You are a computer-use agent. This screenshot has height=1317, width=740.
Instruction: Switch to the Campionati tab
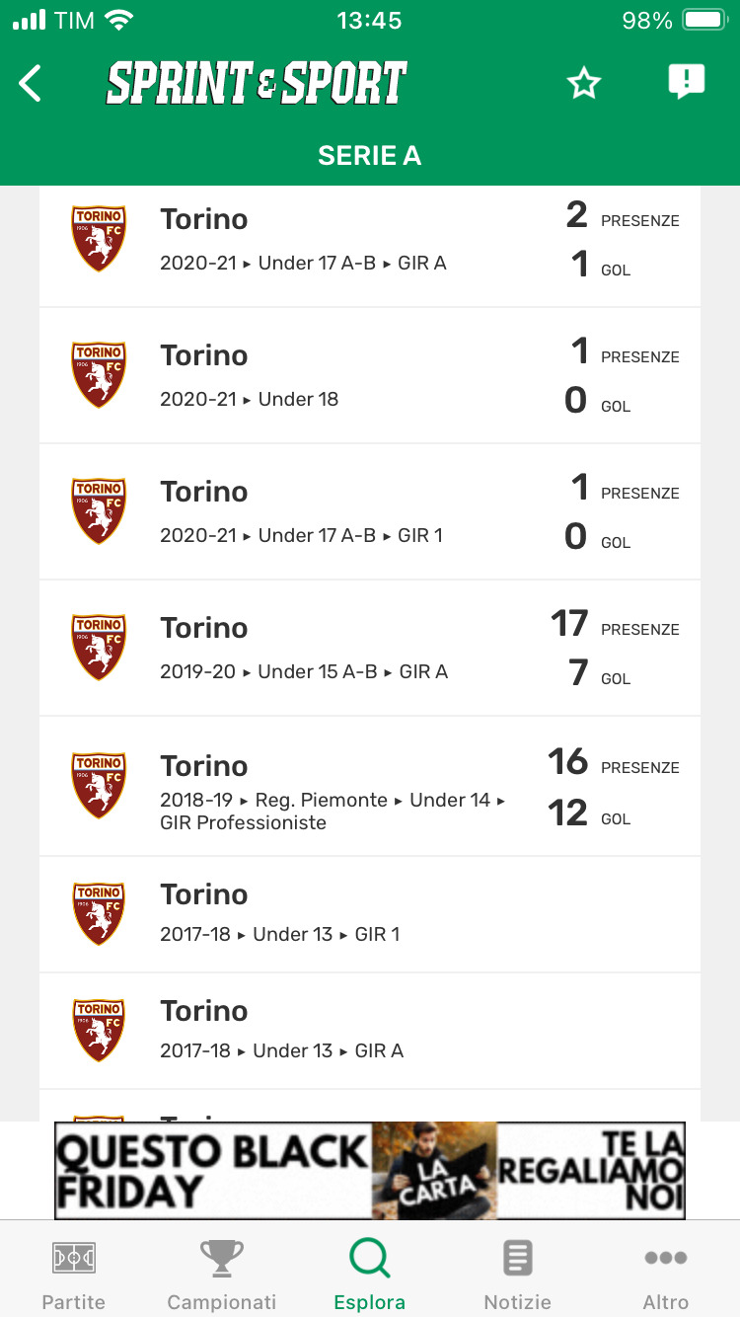click(x=222, y=1273)
